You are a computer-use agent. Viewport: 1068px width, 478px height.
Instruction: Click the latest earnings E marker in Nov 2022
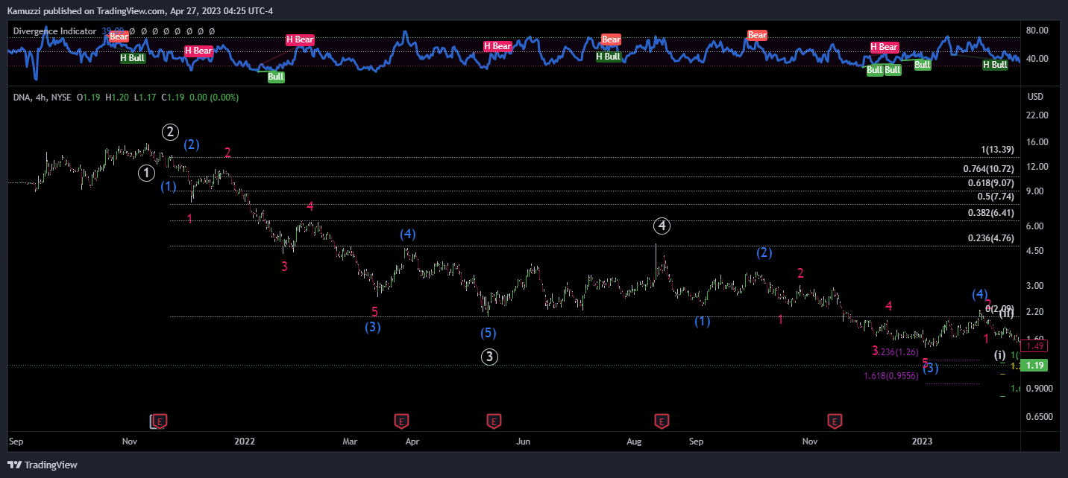pyautogui.click(x=835, y=421)
